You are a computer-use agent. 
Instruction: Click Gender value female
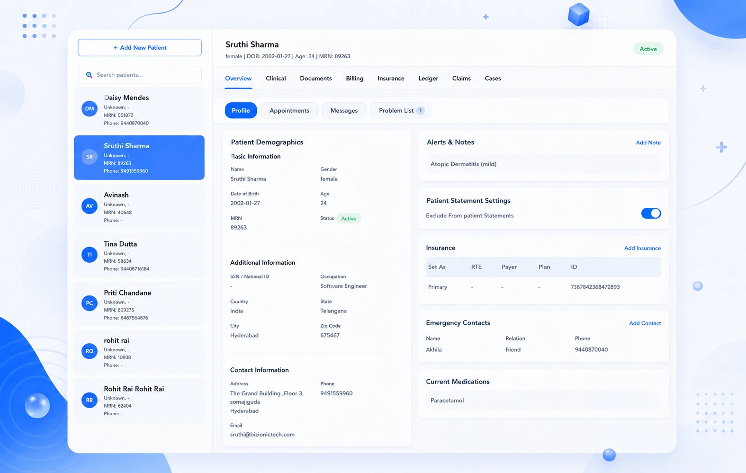(329, 179)
